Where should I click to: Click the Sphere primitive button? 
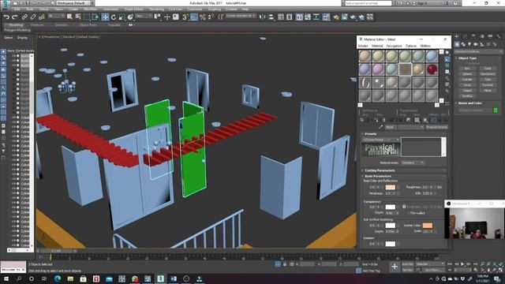467,73
